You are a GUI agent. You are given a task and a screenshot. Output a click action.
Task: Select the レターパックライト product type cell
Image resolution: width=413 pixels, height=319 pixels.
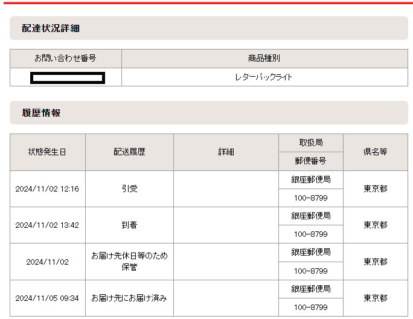pyautogui.click(x=264, y=77)
